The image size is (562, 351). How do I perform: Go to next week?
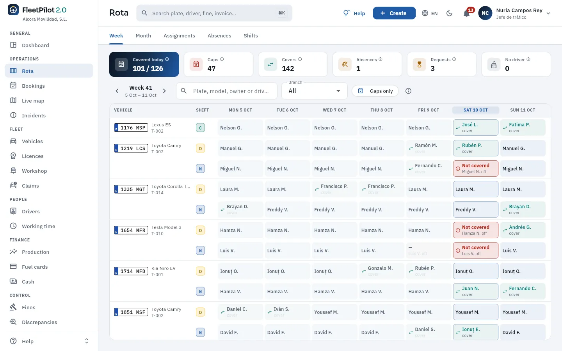pos(164,91)
